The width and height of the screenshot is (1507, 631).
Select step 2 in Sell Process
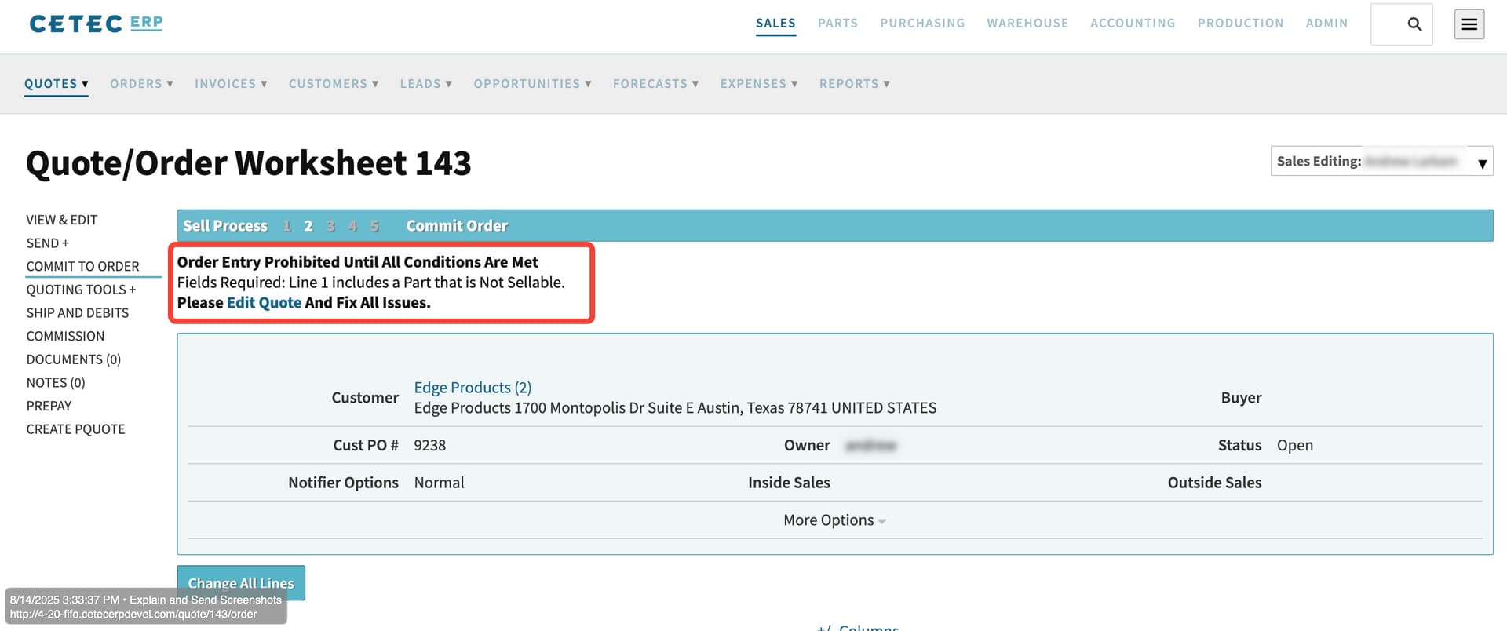point(308,226)
